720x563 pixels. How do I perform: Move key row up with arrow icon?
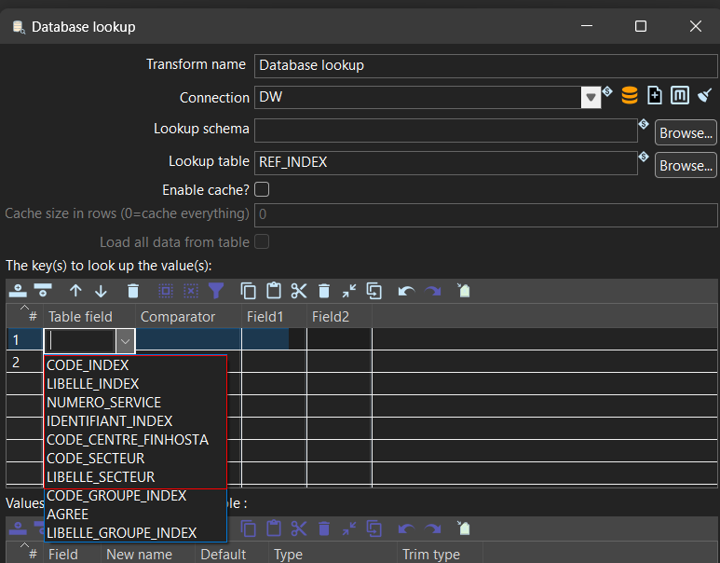click(x=75, y=291)
